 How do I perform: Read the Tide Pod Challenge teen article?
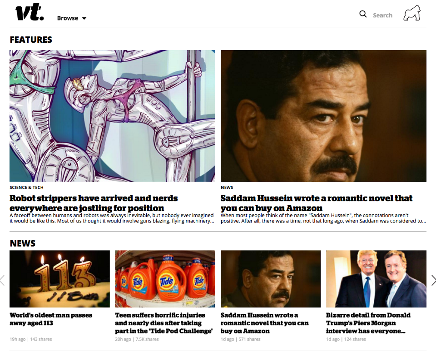[164, 323]
